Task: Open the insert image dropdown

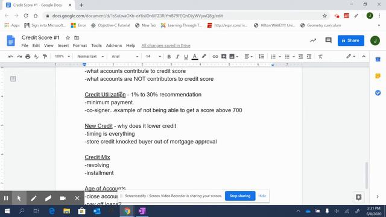Action: click(237, 57)
